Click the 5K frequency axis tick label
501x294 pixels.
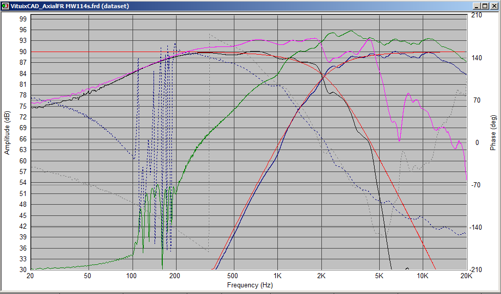[x=379, y=276]
